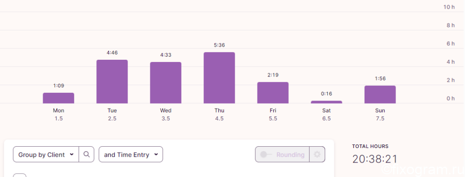Select the Monday 1:09 bar
Viewport: 465px width, 177px height.
[59, 98]
